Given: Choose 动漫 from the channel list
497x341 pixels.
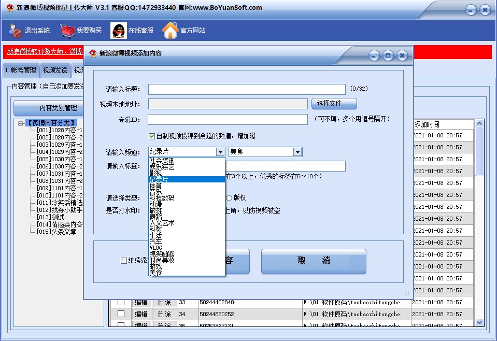Looking at the screenshot, I should (187, 204).
